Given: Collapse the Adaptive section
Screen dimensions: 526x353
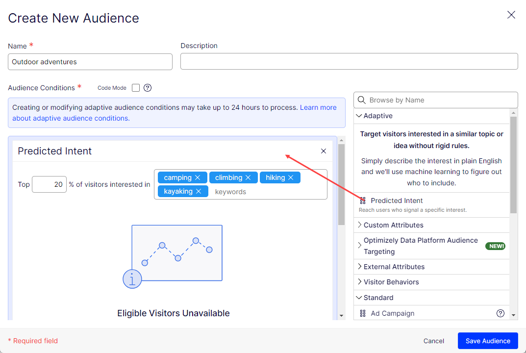Looking at the screenshot, I should [x=359, y=116].
